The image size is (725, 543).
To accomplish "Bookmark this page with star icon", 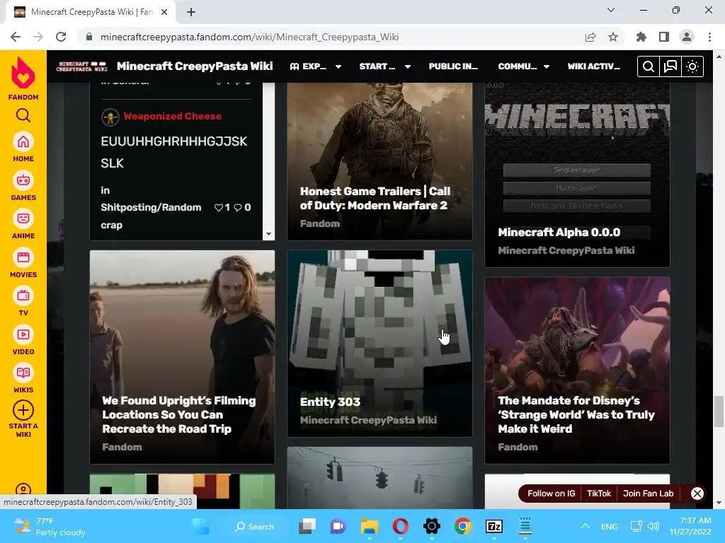I will pyautogui.click(x=613, y=37).
